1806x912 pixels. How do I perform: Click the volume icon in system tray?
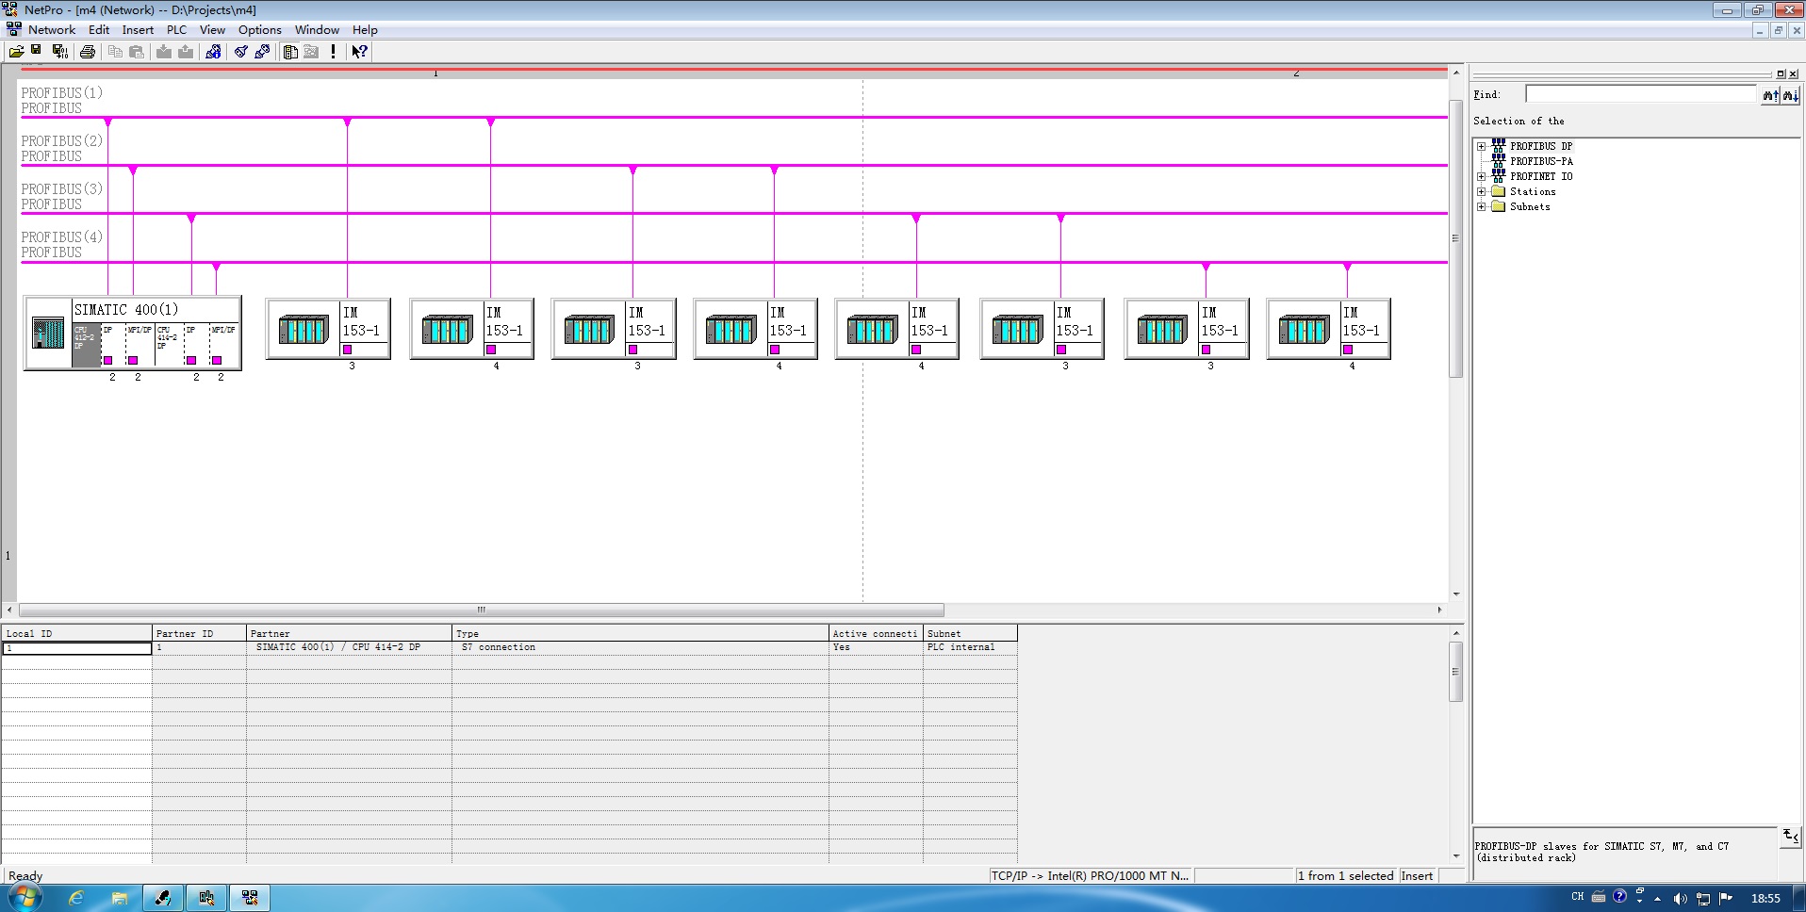click(x=1680, y=898)
